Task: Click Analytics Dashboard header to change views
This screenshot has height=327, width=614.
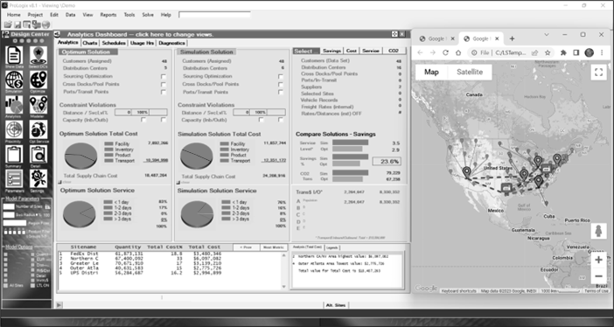Action: point(140,34)
